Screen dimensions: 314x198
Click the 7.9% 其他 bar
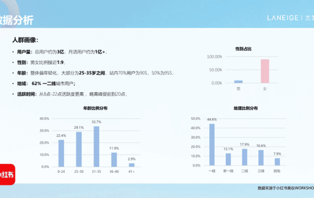(277, 162)
